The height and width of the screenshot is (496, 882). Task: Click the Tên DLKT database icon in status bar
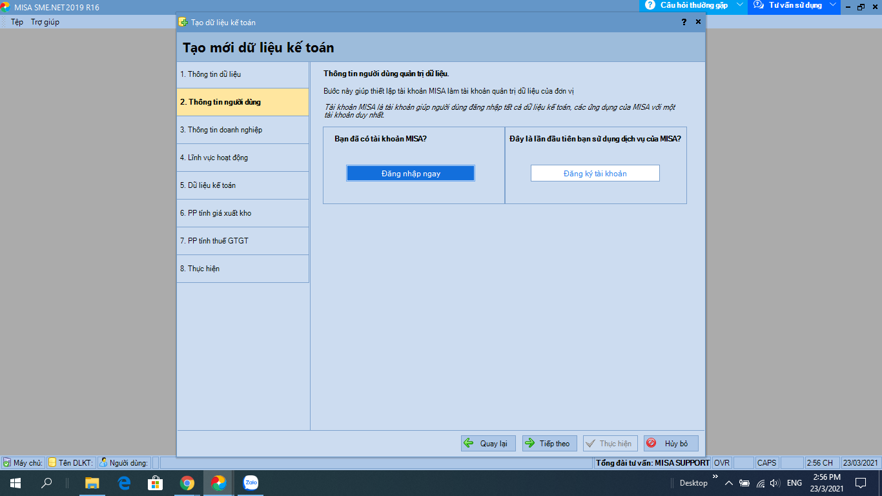(x=52, y=462)
